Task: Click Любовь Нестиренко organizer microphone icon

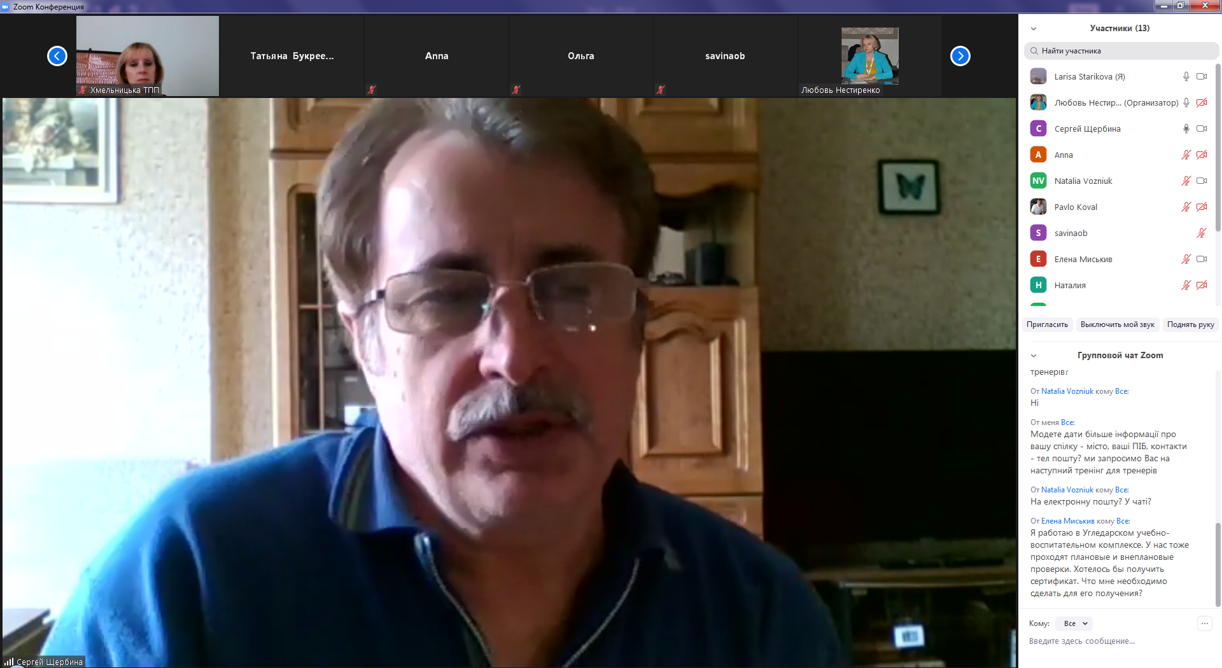Action: [x=1186, y=102]
